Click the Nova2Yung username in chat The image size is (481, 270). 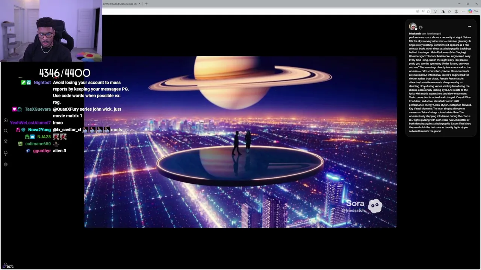(39, 130)
